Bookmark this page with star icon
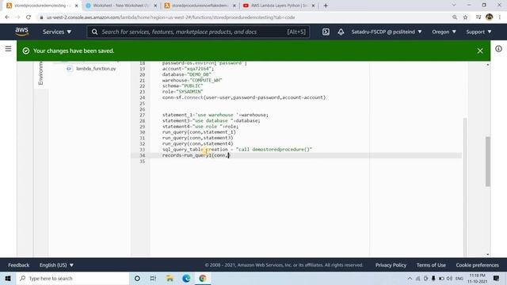The width and height of the screenshot is (507, 285). pyautogui.click(x=465, y=17)
